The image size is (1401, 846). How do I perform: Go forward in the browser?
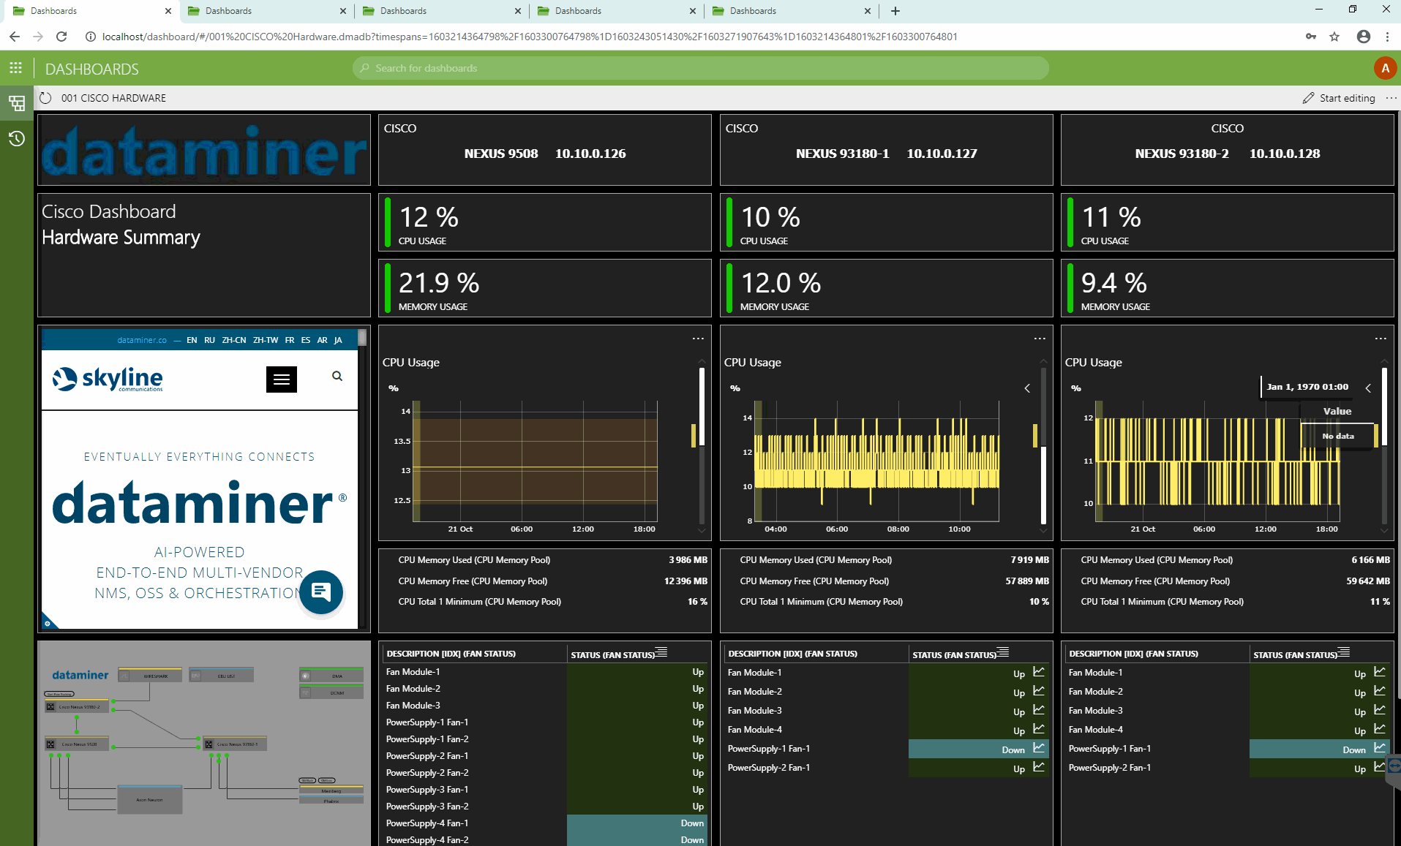38,37
